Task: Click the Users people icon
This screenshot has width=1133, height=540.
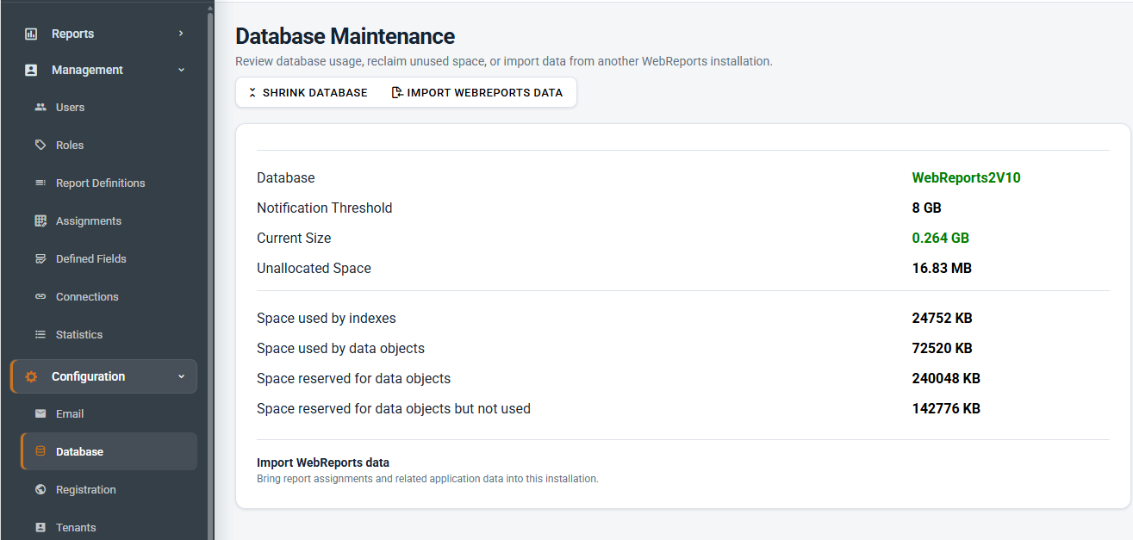Action: coord(40,108)
